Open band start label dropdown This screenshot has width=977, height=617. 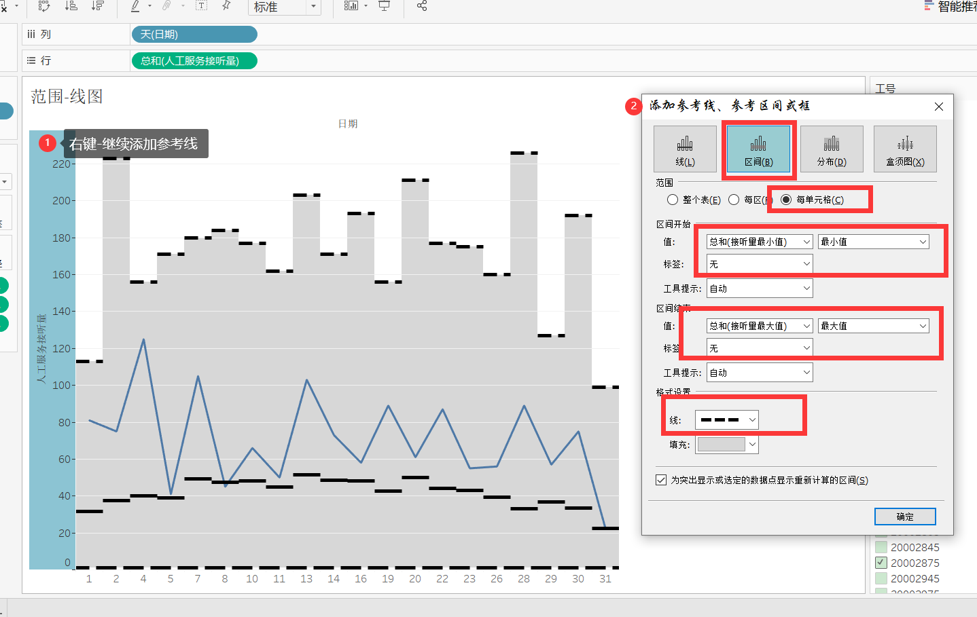pos(760,264)
